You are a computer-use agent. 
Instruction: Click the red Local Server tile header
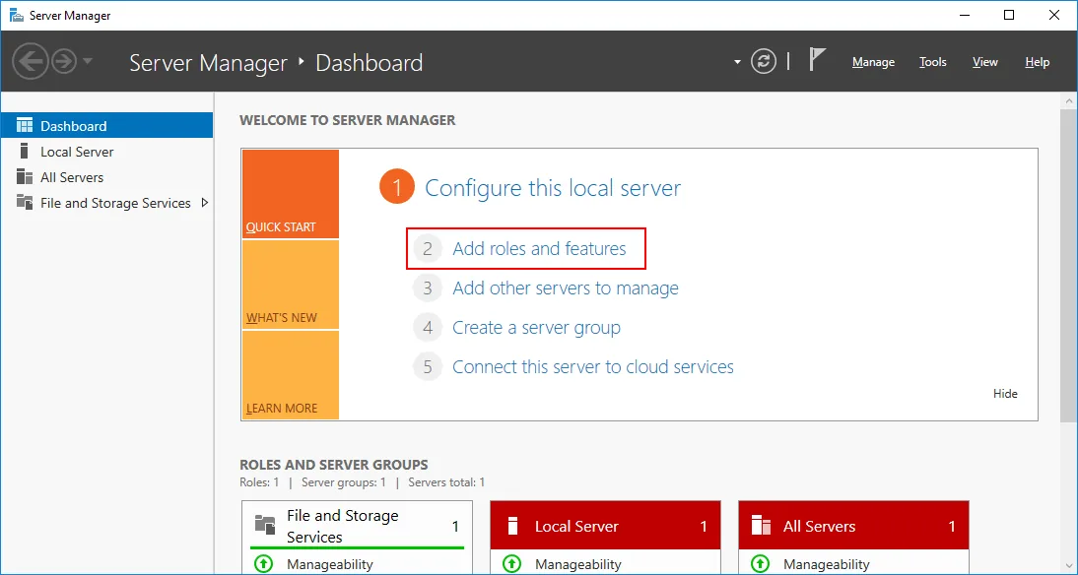(x=604, y=526)
